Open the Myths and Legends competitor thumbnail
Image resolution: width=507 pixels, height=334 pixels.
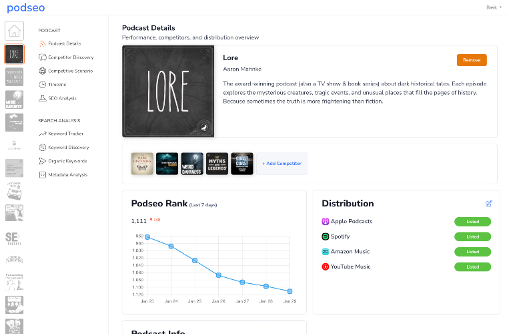coord(217,164)
